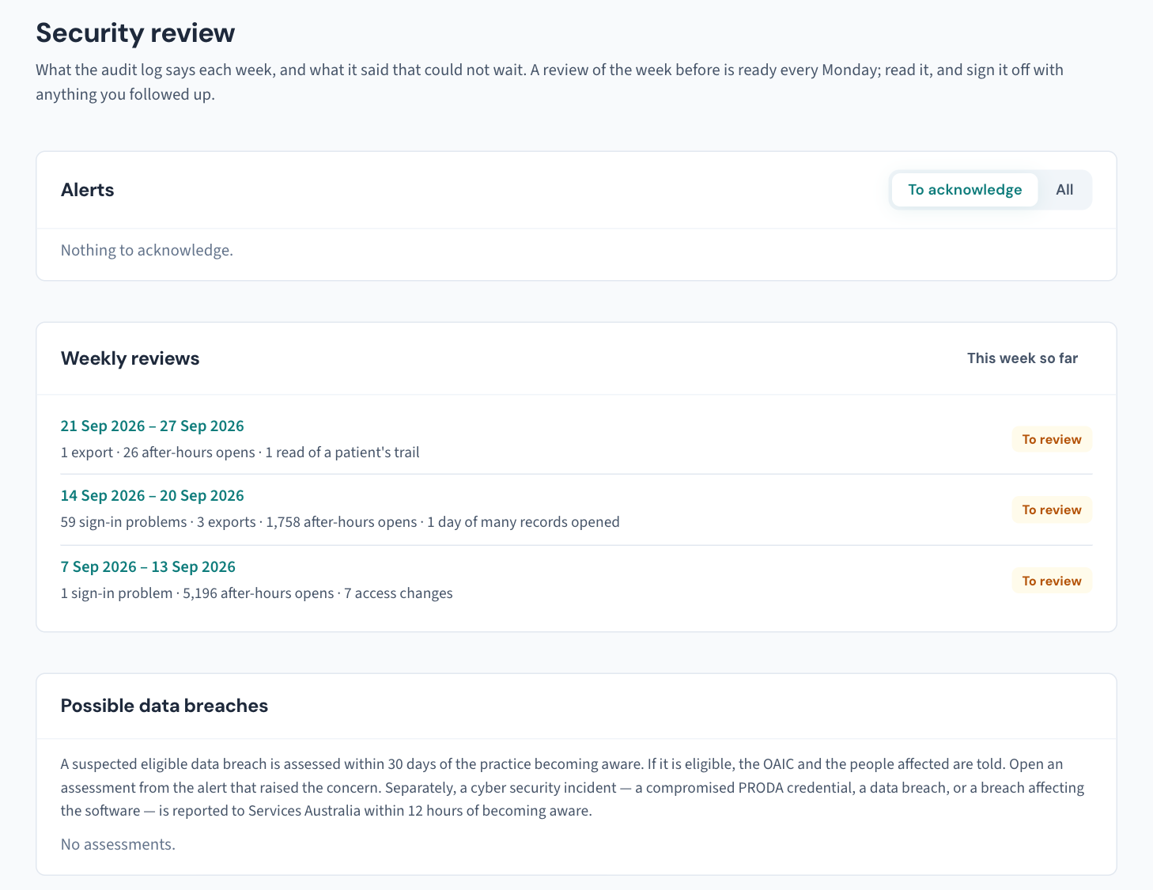Switch alerts filter to All

pyautogui.click(x=1064, y=190)
